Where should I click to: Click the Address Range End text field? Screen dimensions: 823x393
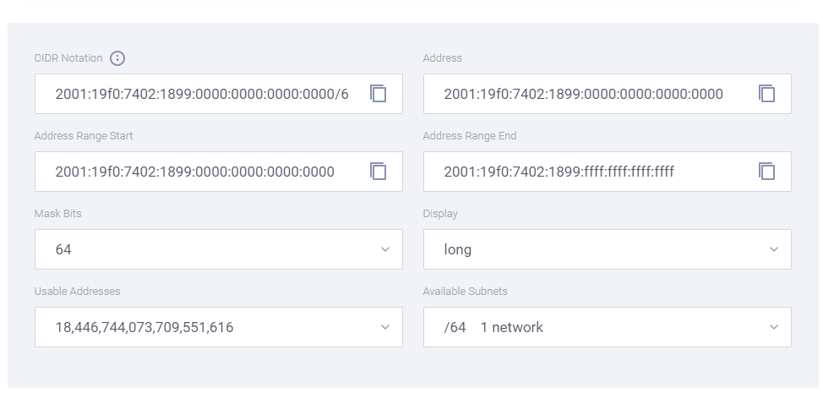(583, 172)
